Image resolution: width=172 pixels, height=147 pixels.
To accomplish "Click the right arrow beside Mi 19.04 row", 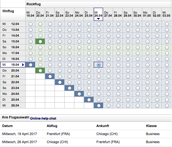I will coord(23,65).
